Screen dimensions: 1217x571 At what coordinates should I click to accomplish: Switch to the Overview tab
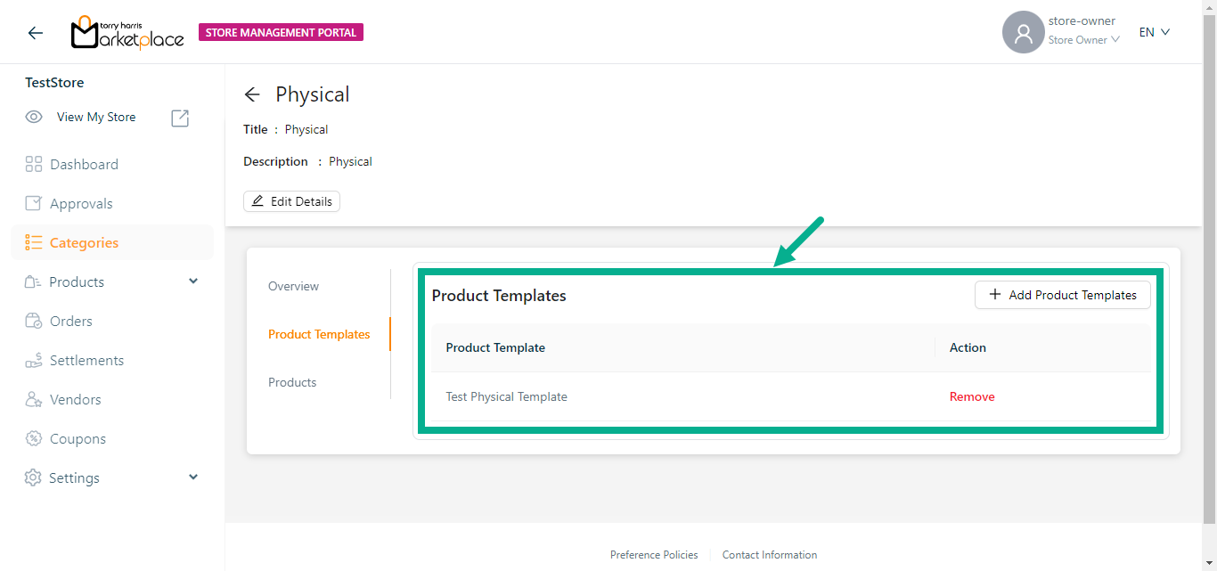293,286
